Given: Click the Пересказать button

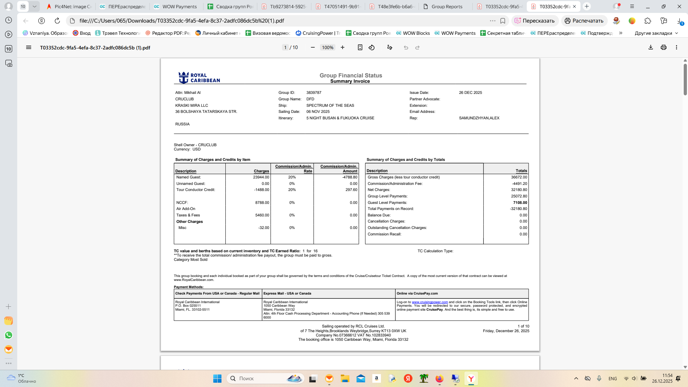Looking at the screenshot, I should [535, 21].
